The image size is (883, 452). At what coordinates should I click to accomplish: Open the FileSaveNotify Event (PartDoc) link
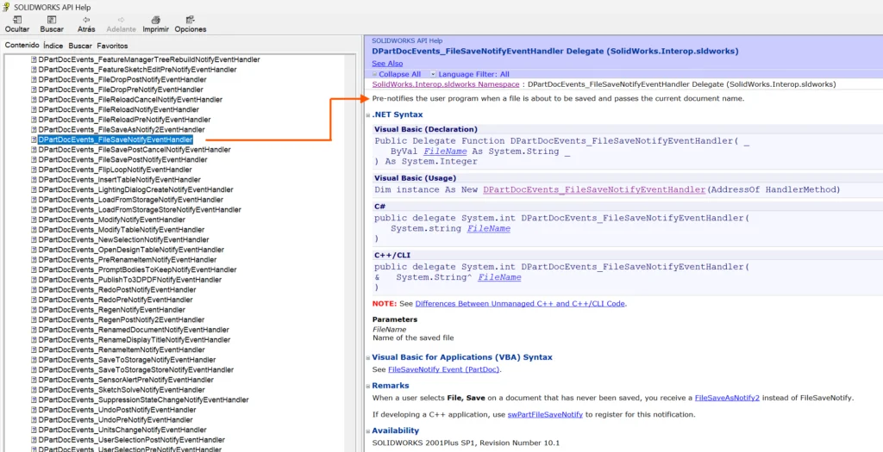444,370
